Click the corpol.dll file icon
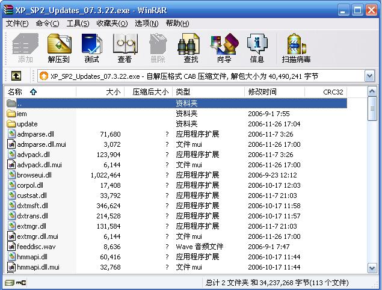The width and height of the screenshot is (382, 290). point(11,185)
